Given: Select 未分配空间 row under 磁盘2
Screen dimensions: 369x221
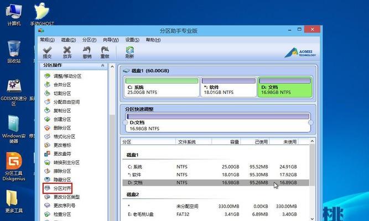Looking at the screenshot, I should click(215, 206).
